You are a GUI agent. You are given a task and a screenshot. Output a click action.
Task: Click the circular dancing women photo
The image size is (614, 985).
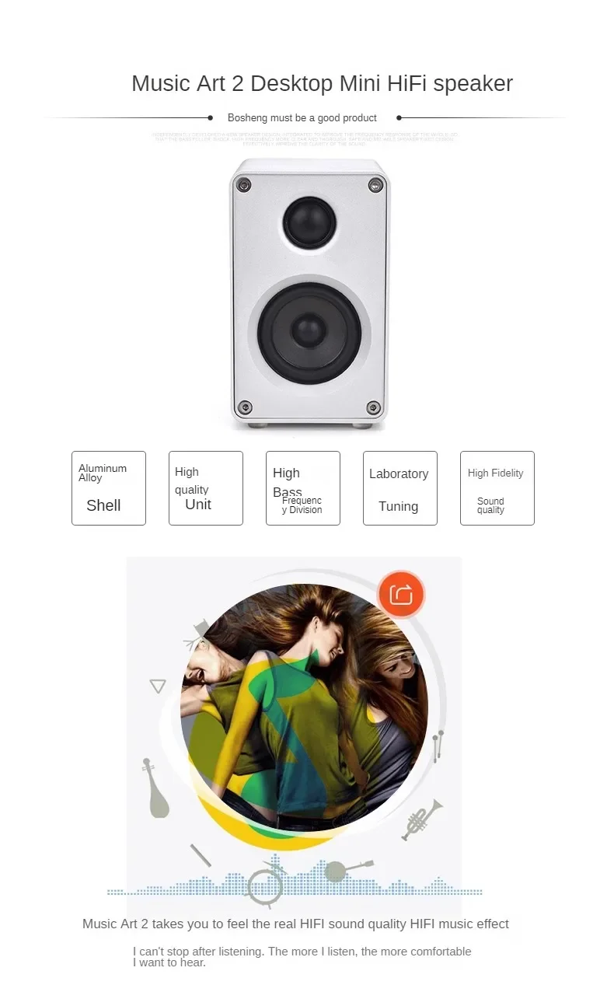[305, 707]
